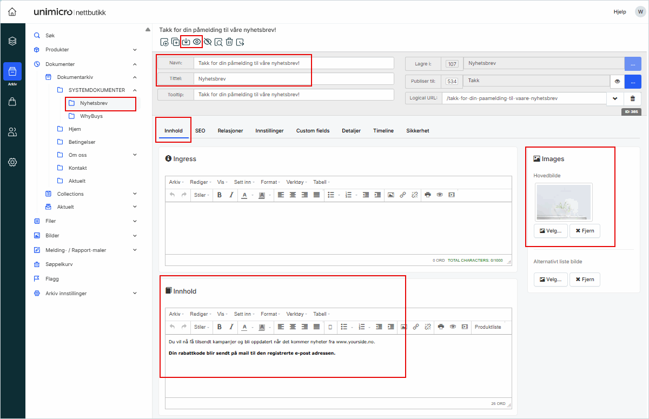Expand the Collections tree node
The height and width of the screenshot is (419, 649).
tap(135, 194)
